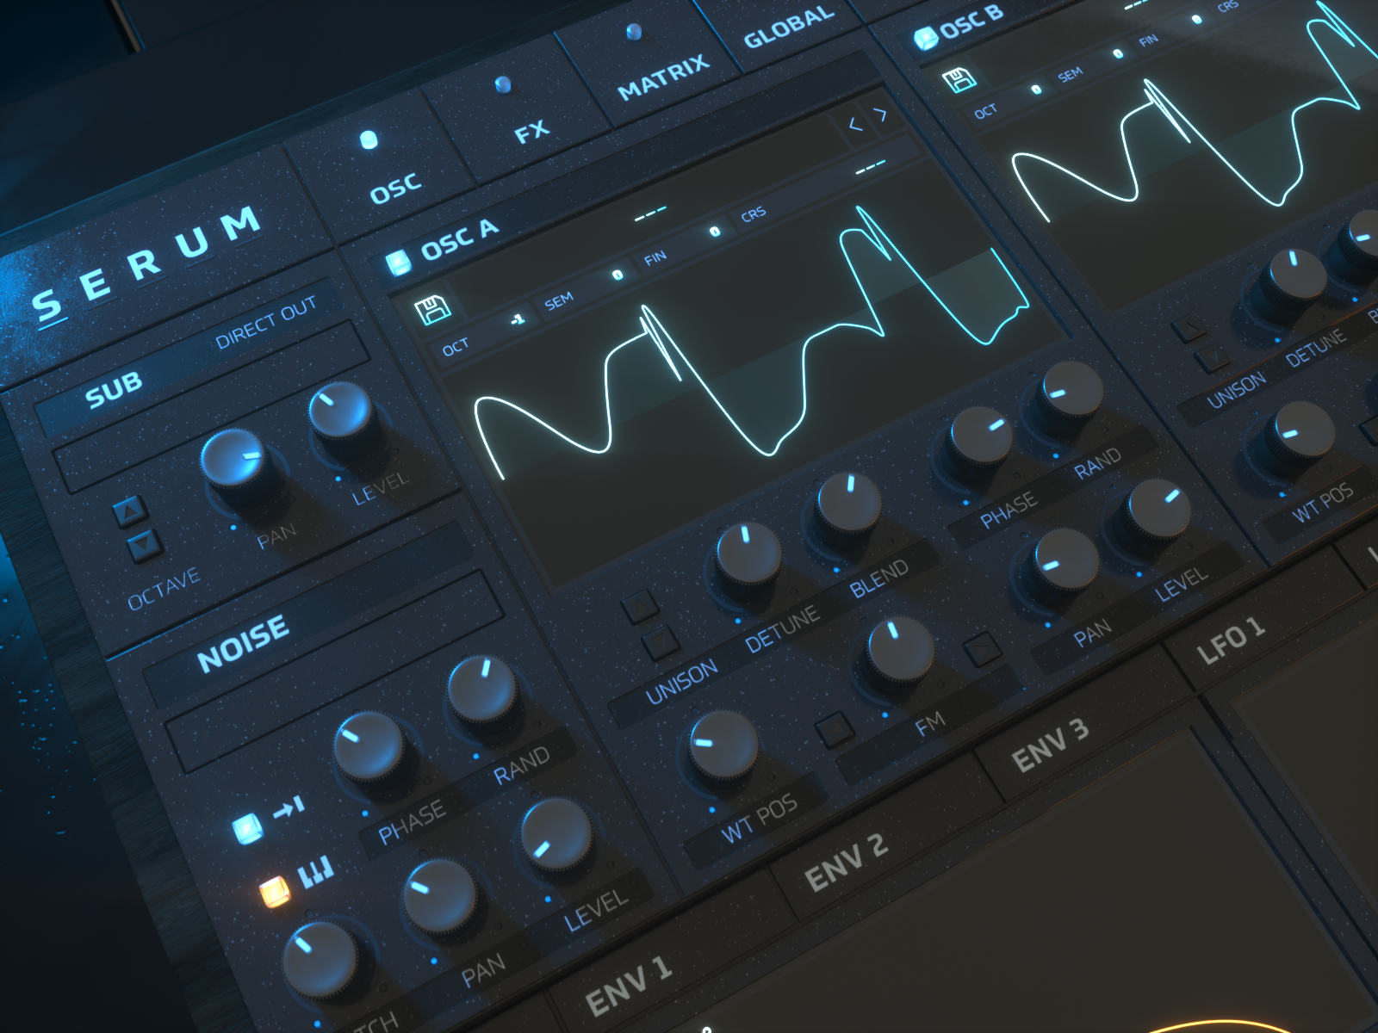Increase OSC A unison with up arrow
Viewport: 1378px width, 1033px height.
641,608
